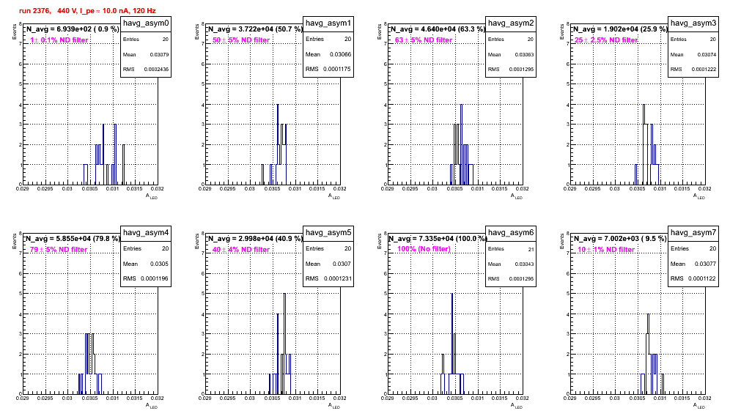Select the 100% (No filter) label

424,249
